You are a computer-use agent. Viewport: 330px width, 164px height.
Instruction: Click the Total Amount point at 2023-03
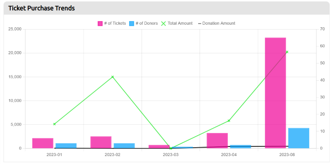171,148
